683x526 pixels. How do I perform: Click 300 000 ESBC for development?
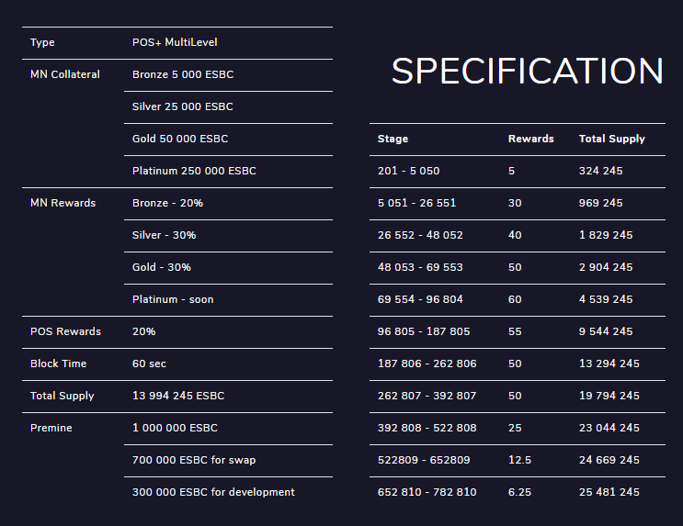click(x=213, y=492)
